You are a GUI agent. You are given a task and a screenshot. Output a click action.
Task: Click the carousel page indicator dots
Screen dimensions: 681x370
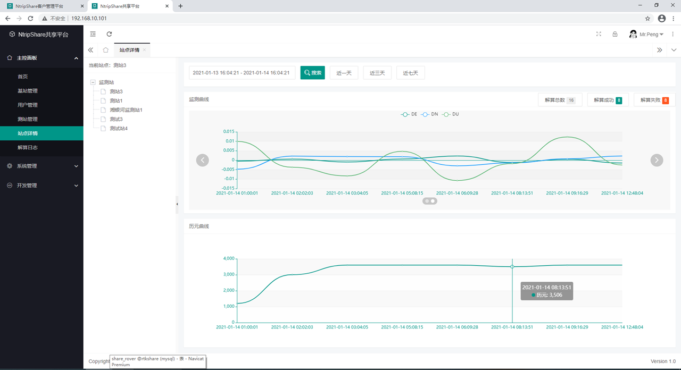[430, 201]
